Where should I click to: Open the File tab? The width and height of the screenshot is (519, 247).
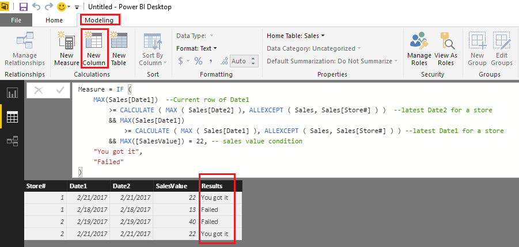pos(16,20)
